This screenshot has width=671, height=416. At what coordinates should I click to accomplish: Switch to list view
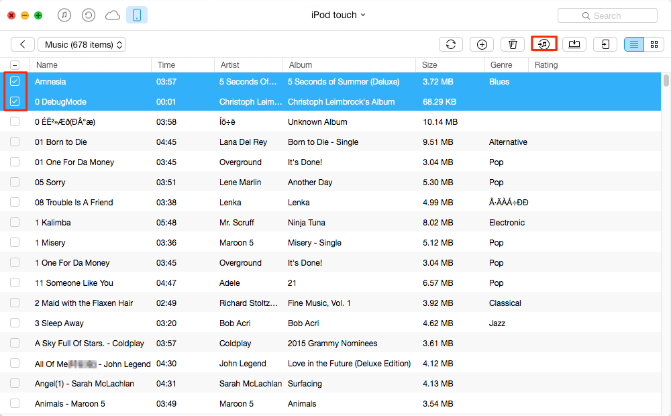tap(634, 44)
